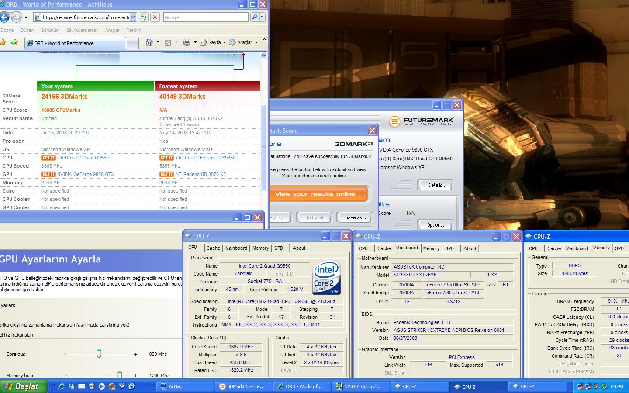Go forward in Internet Explorer
Viewport: 629px width, 393px height.
[16, 17]
